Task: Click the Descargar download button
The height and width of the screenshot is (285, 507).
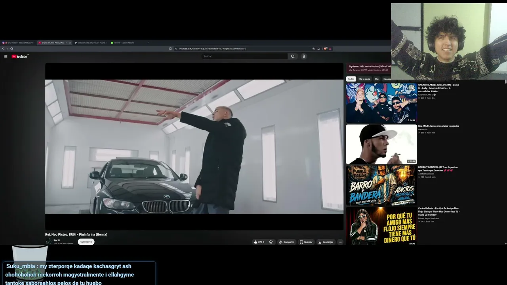Action: [326, 242]
